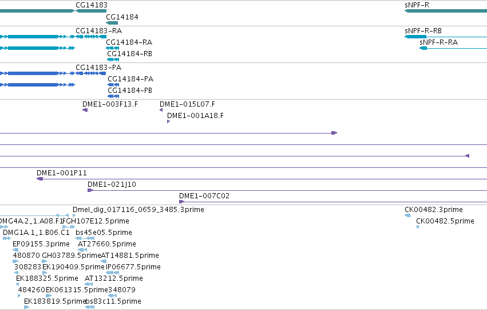The width and height of the screenshot is (487, 310).
Task: Click the IP06677.5prime EST arrows
Action: click(x=113, y=273)
